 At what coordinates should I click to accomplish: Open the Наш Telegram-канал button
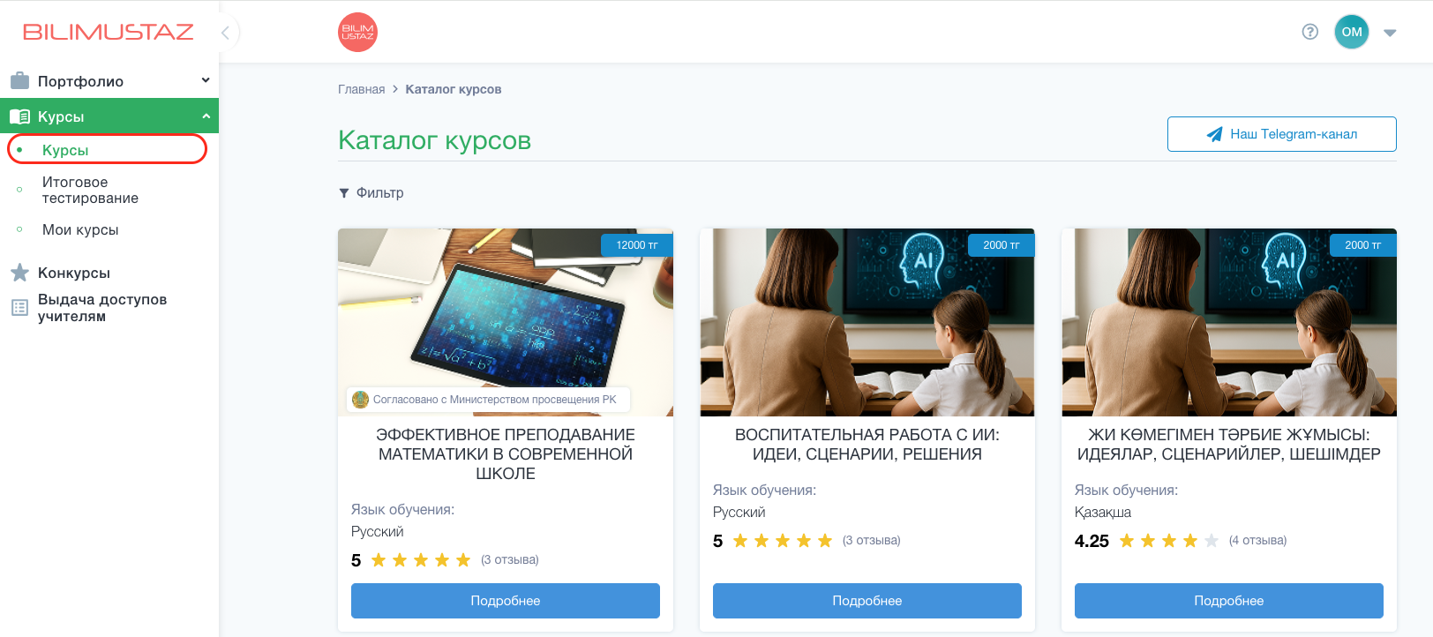click(1281, 134)
